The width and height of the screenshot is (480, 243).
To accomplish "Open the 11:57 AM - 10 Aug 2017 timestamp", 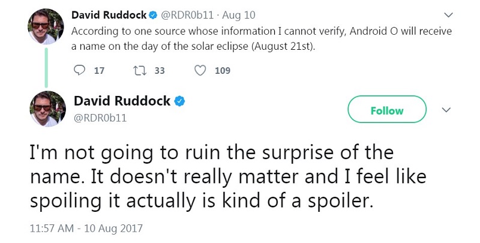I will tap(86, 229).
